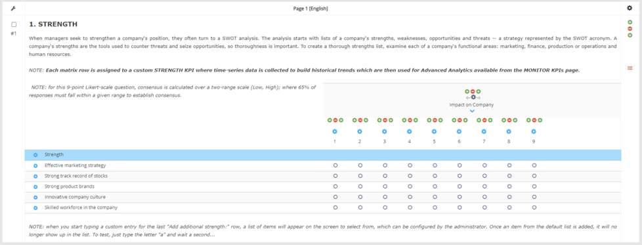Rate Strong product brands as 2
The height and width of the screenshot is (245, 642).
[x=360, y=187]
